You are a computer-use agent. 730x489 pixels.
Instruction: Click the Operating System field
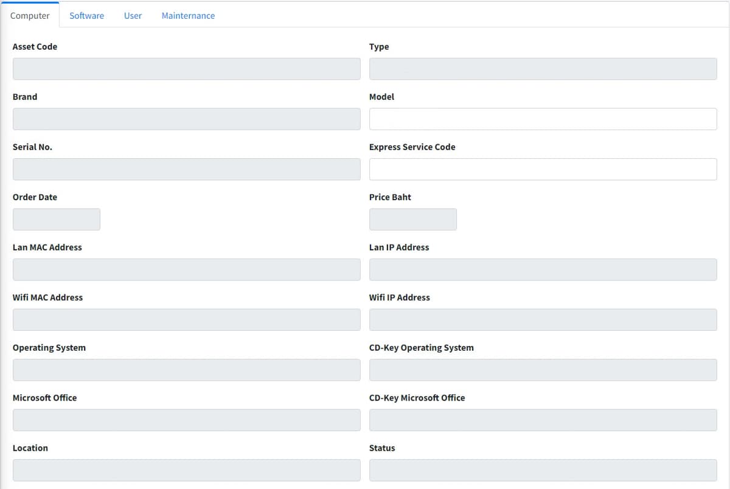click(x=186, y=370)
